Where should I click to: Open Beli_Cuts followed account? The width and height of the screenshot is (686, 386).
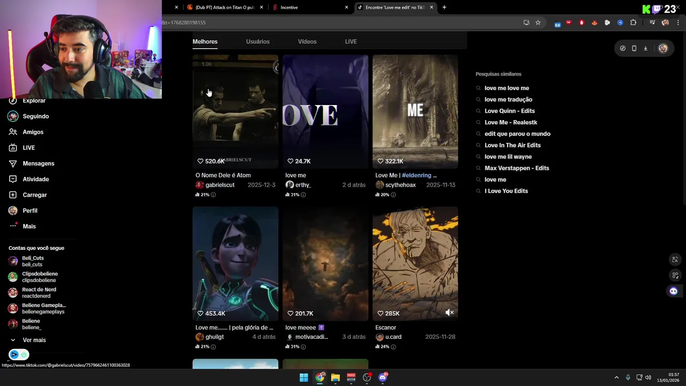33,261
